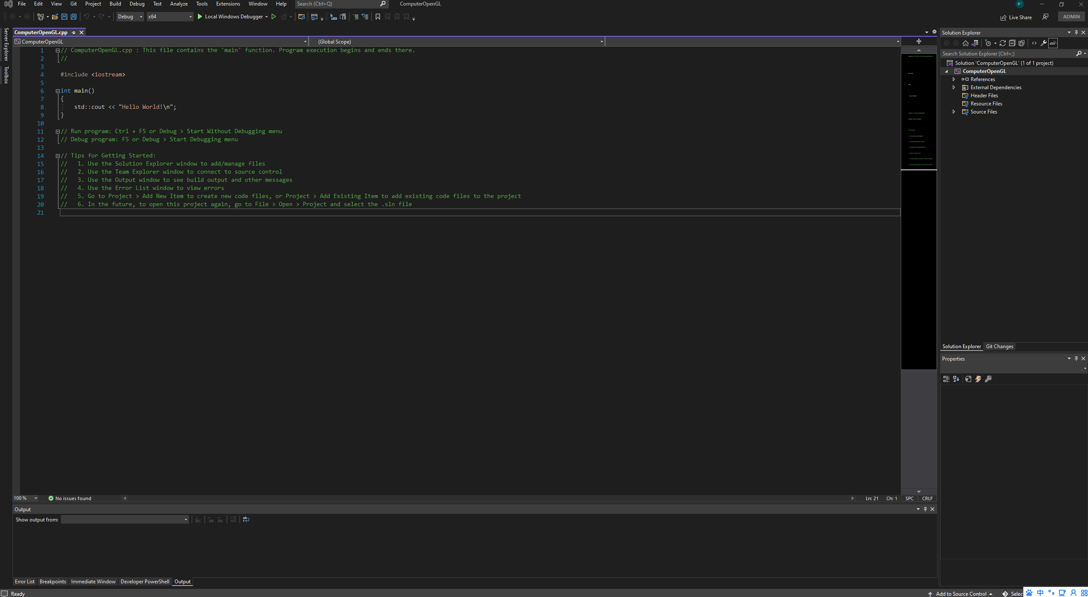Click Find in Files toolbar icon
The image size is (1088, 597).
302,17
